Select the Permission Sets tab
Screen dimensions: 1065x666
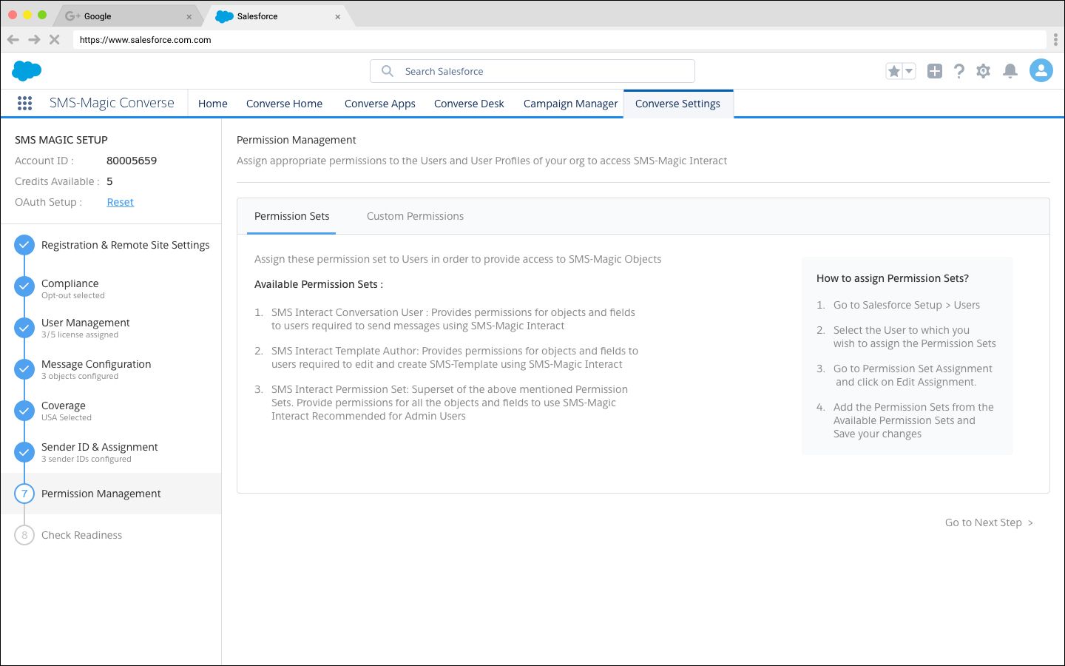coord(291,216)
